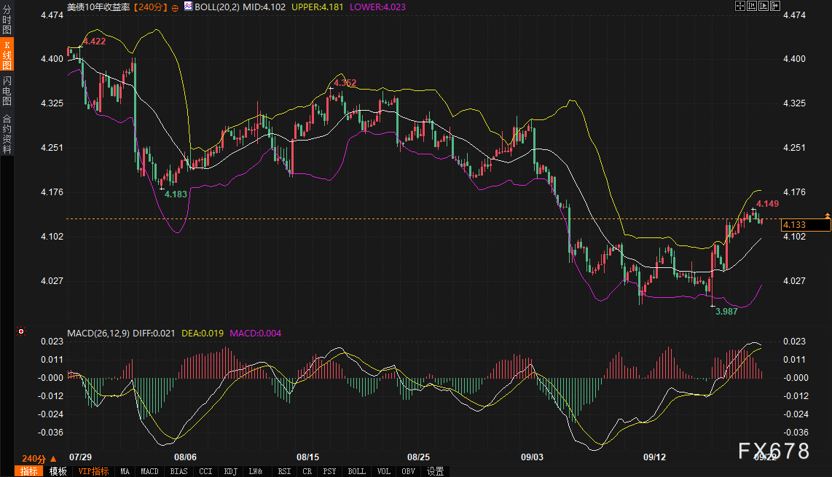Click the orange circled-plus icon beside 240分
The width and height of the screenshot is (832, 477).
[x=175, y=7]
